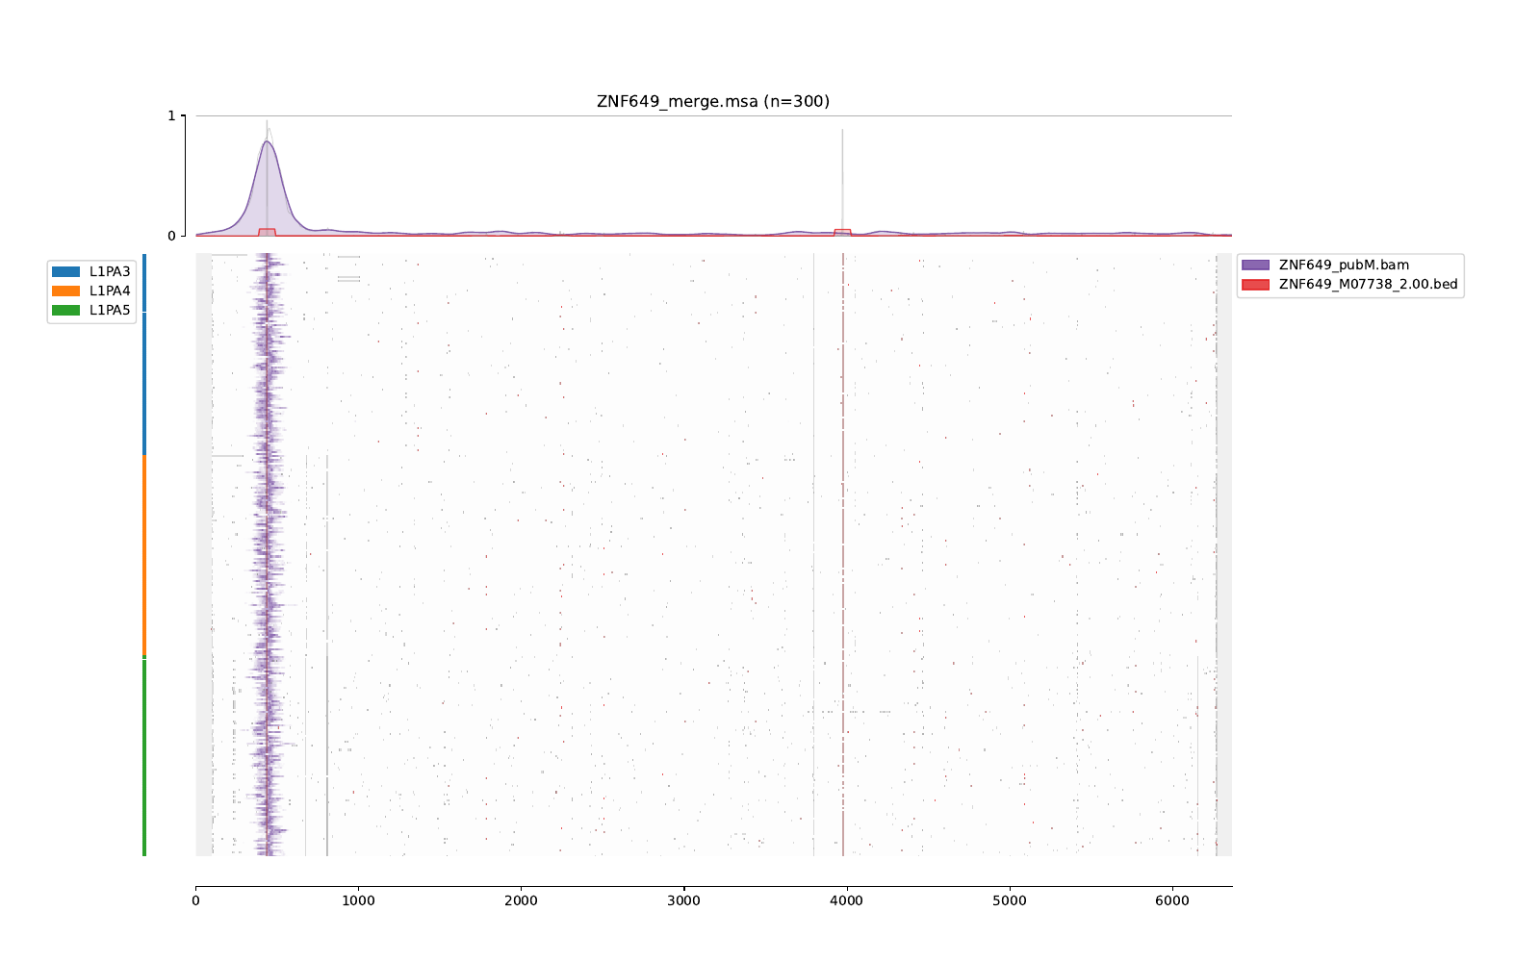Click the ZNF649_M07738_2.00.bed legend text

point(1369,285)
